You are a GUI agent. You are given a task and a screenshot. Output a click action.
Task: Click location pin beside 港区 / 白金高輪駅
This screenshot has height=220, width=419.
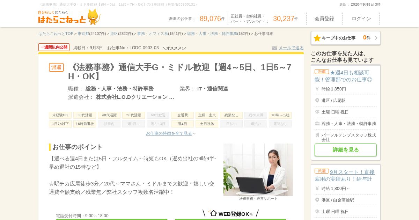pyautogui.click(x=317, y=200)
